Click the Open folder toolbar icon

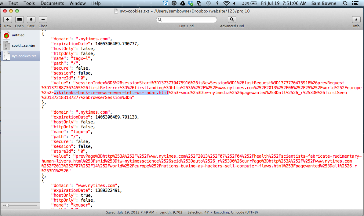[19, 20]
